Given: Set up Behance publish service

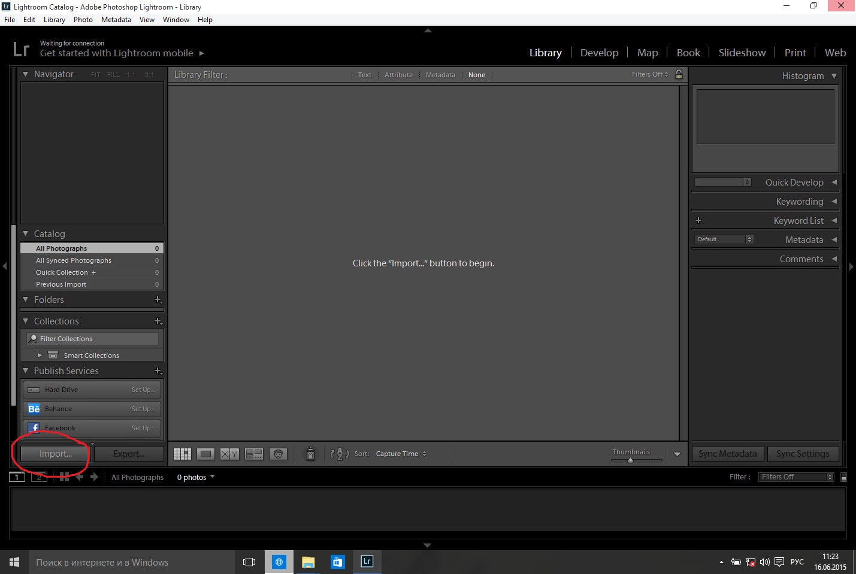Looking at the screenshot, I should pos(143,409).
